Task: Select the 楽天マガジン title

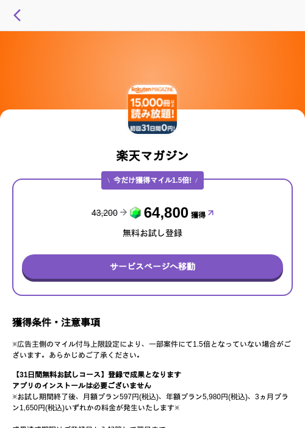Action: pos(152,156)
